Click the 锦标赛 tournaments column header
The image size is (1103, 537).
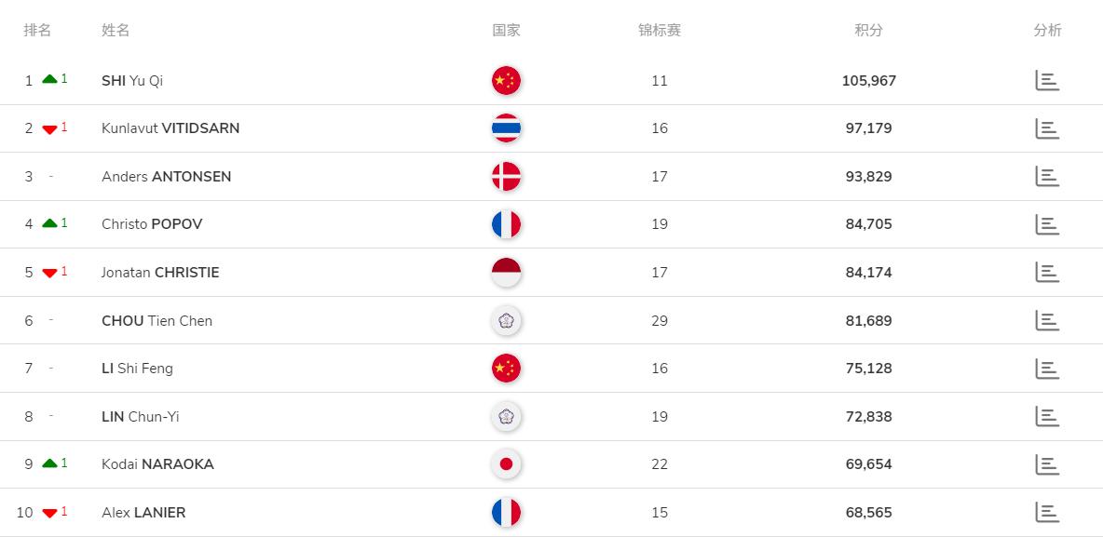click(x=660, y=30)
